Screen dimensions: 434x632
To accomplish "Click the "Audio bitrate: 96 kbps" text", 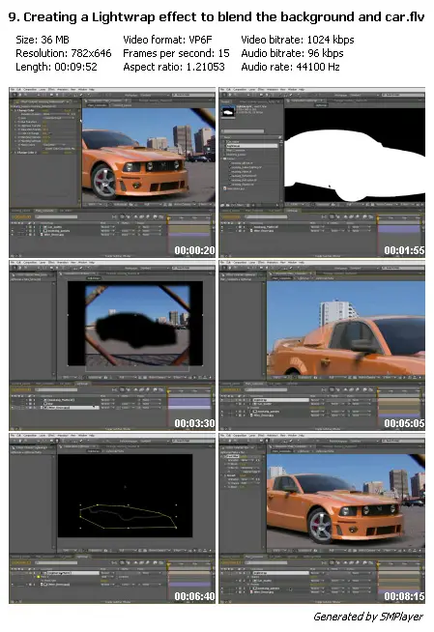I will click(292, 53).
